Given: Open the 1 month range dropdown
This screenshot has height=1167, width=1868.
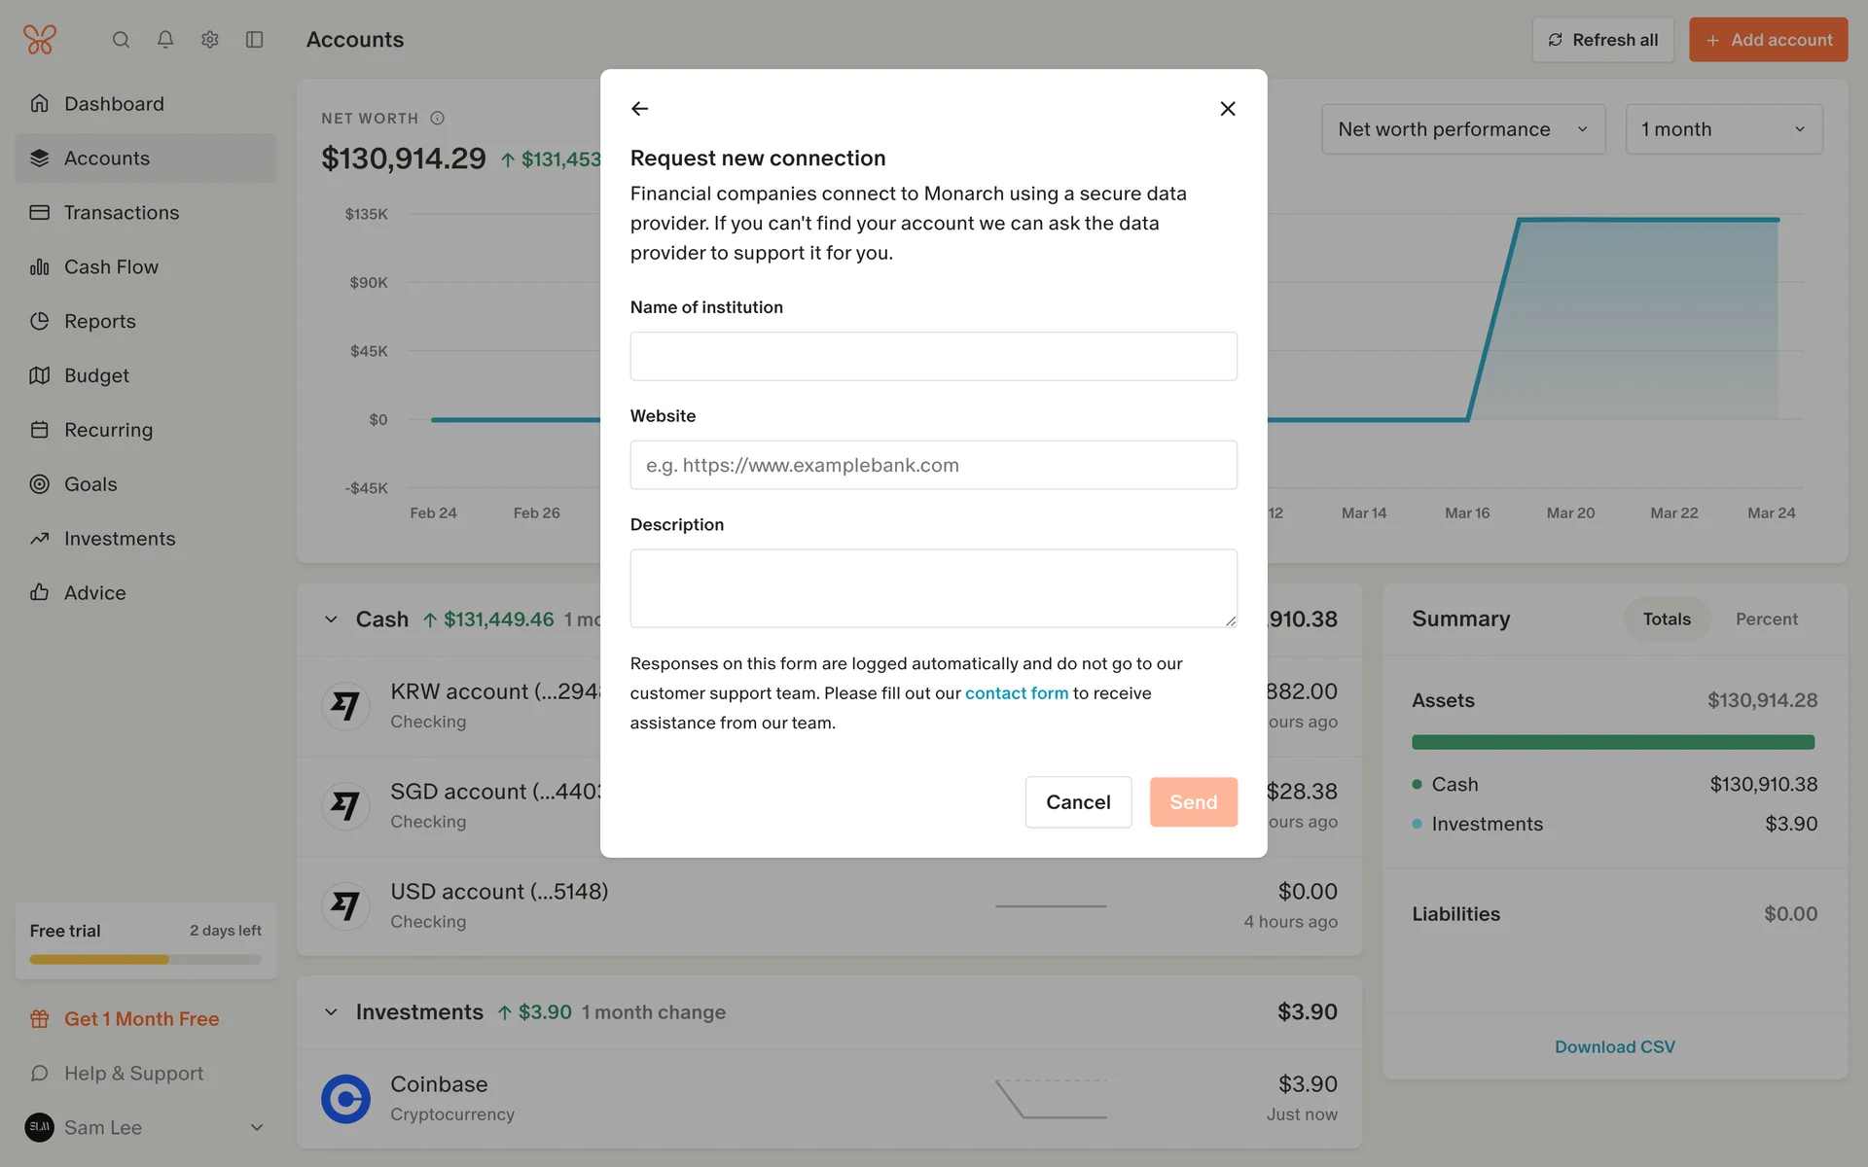Looking at the screenshot, I should click(x=1722, y=129).
